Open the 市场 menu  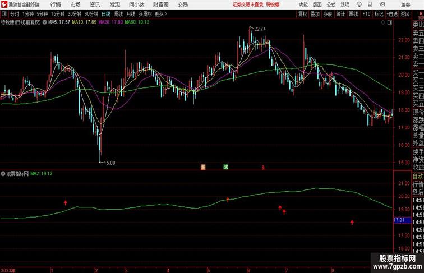pos(76,4)
